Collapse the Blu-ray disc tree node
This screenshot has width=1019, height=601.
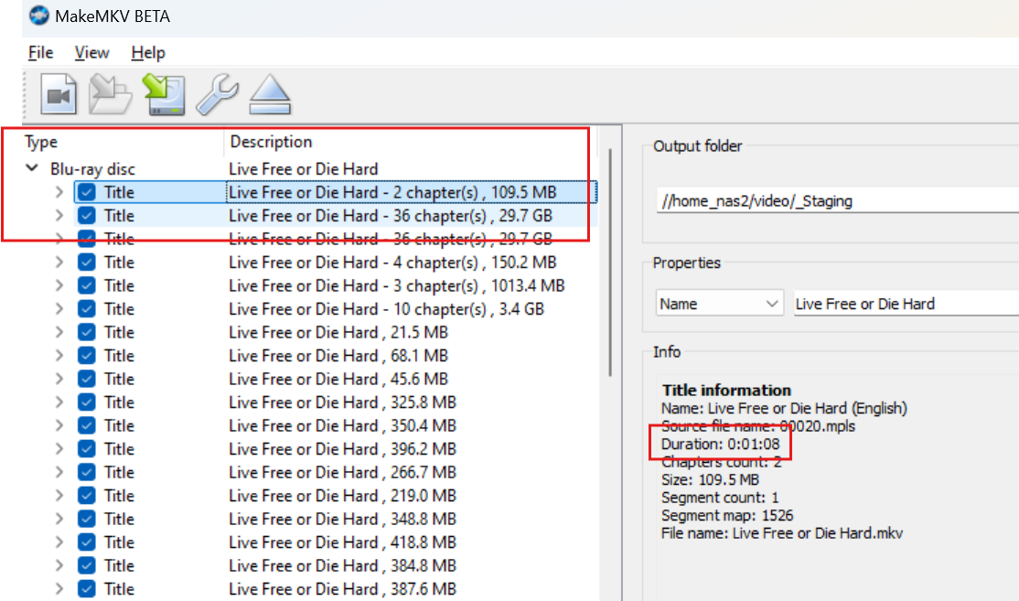pos(32,168)
